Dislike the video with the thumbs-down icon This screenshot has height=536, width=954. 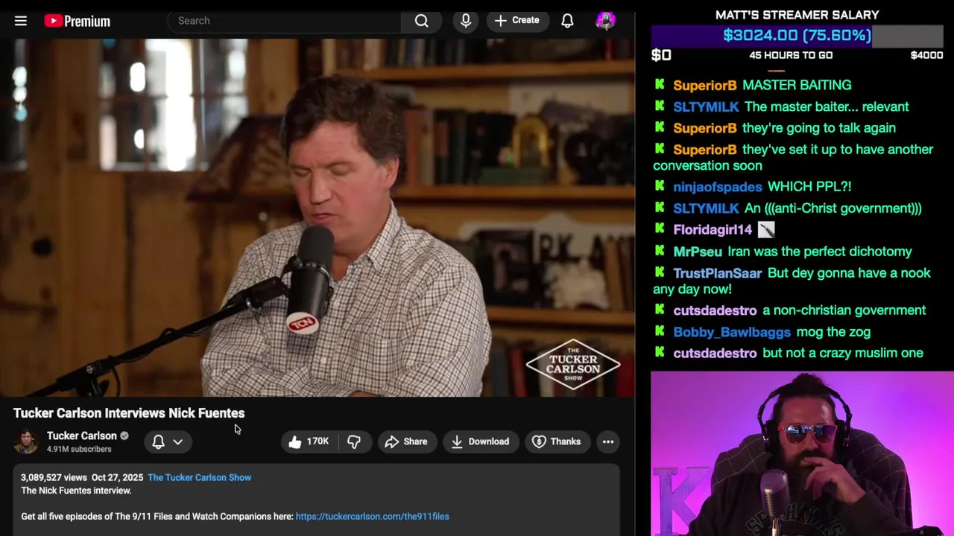point(354,441)
